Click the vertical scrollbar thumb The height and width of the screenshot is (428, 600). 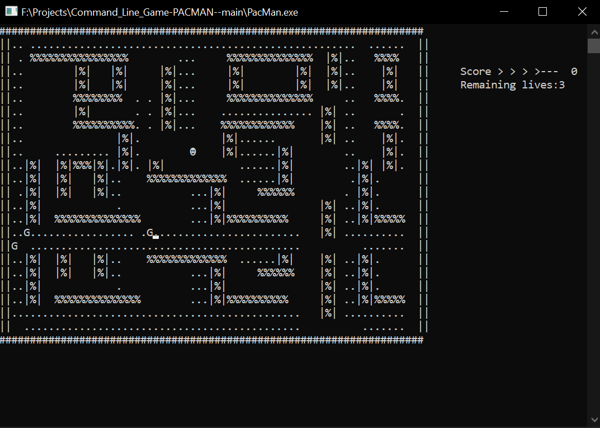594,46
